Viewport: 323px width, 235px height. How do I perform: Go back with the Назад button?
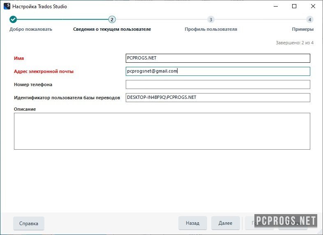[192, 224]
